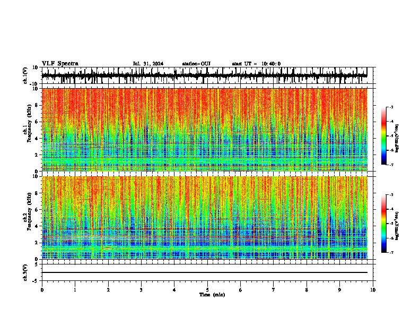The image size is (420, 325).
Task: Click the ch.1 frequency tick label "8"
Action: coord(37,105)
